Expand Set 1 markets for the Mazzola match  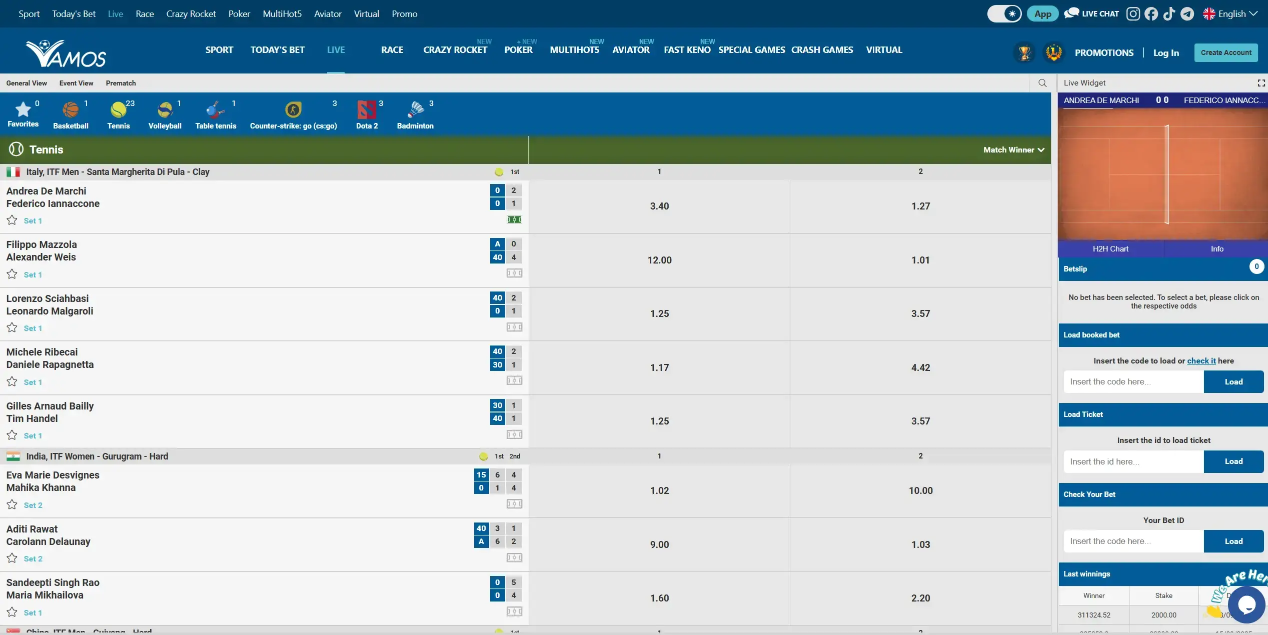33,274
